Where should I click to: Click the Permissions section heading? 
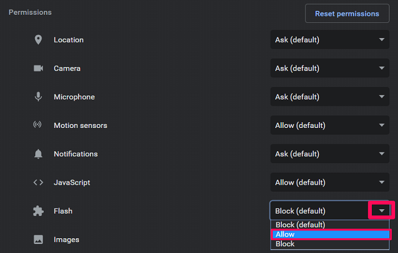click(30, 12)
